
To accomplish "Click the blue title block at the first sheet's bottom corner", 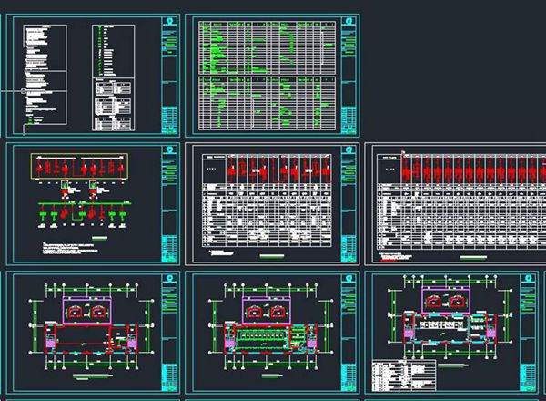I will point(168,120).
